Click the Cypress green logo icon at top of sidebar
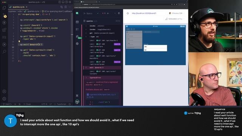 click(77, 13)
